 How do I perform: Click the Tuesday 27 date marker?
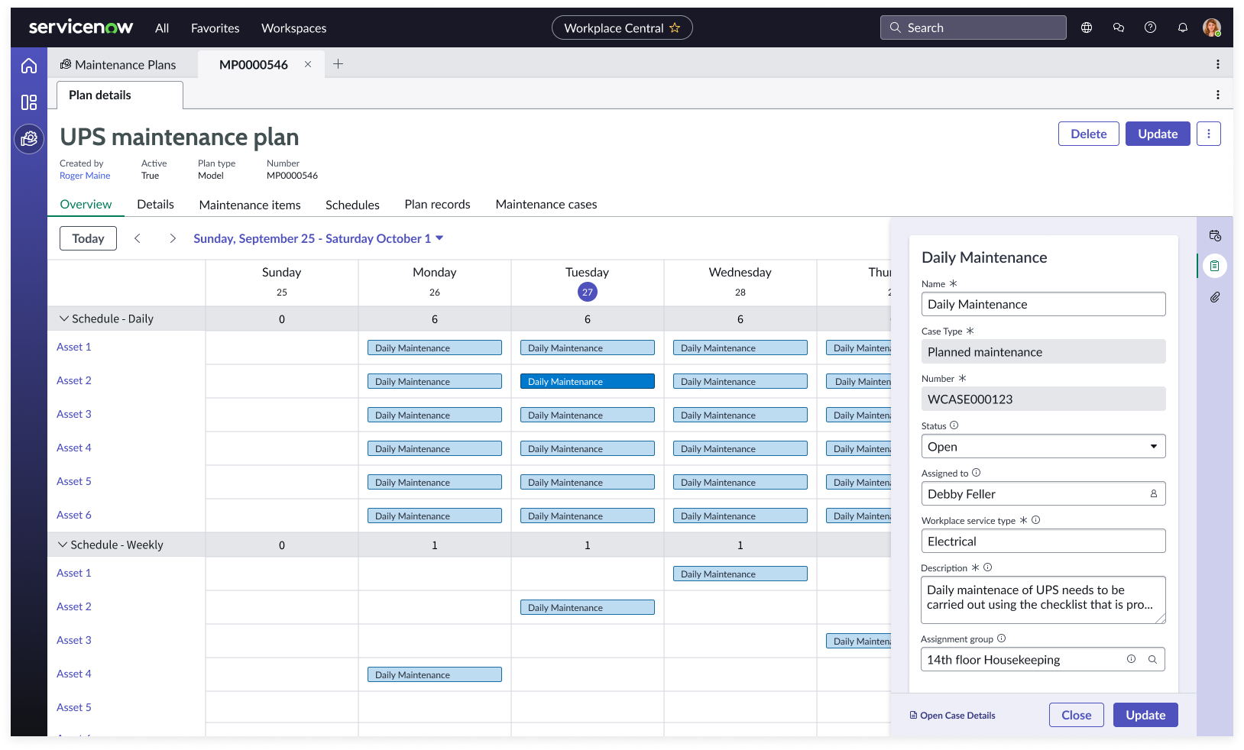point(588,292)
